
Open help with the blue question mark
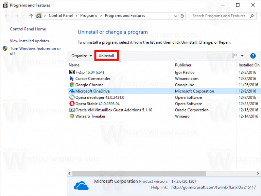[253, 56]
